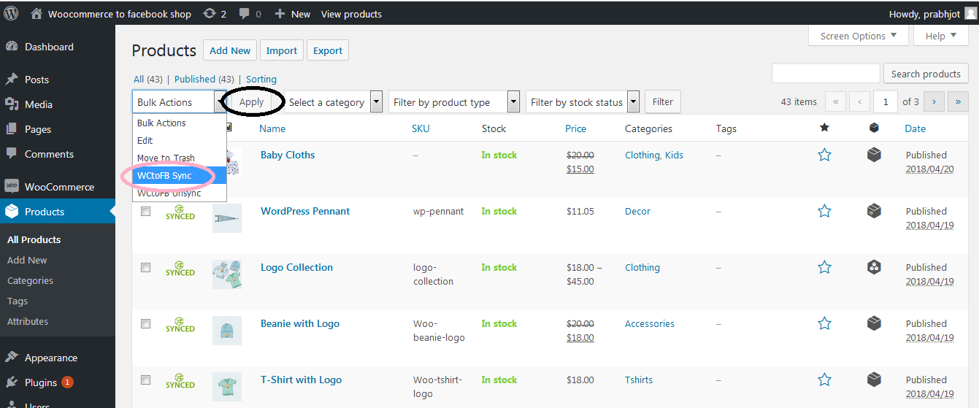Open the Filter by stock status dropdown
The width and height of the screenshot is (979, 408).
coord(583,102)
